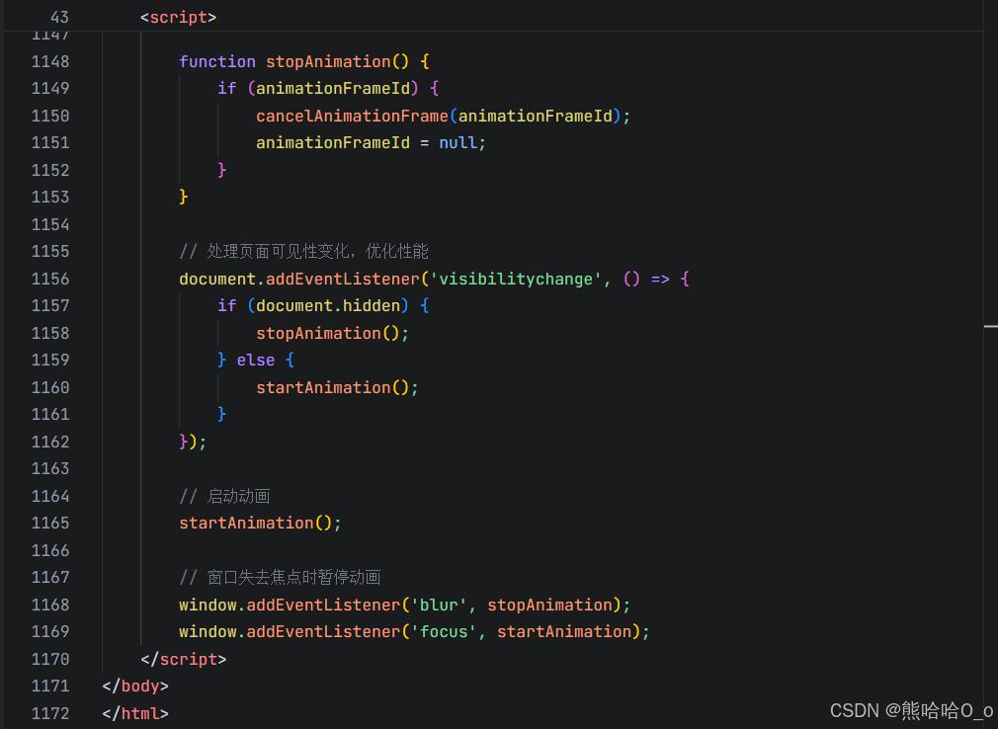The image size is (998, 729).
Task: Click cancelAnimationFrame call on line 1150
Action: [x=352, y=116]
